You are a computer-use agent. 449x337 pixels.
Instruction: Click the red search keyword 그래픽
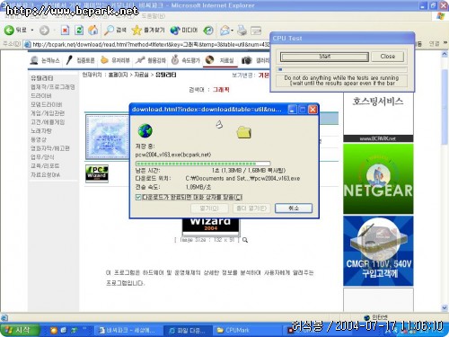coord(221,90)
